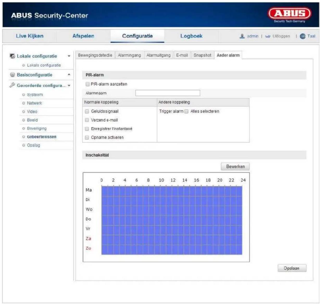320x304 pixels.
Task: Click the Uitloggen link
Action: tap(281, 36)
